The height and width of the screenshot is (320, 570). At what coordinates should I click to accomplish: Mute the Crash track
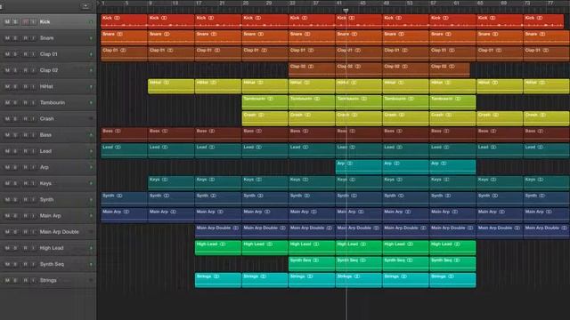7,118
